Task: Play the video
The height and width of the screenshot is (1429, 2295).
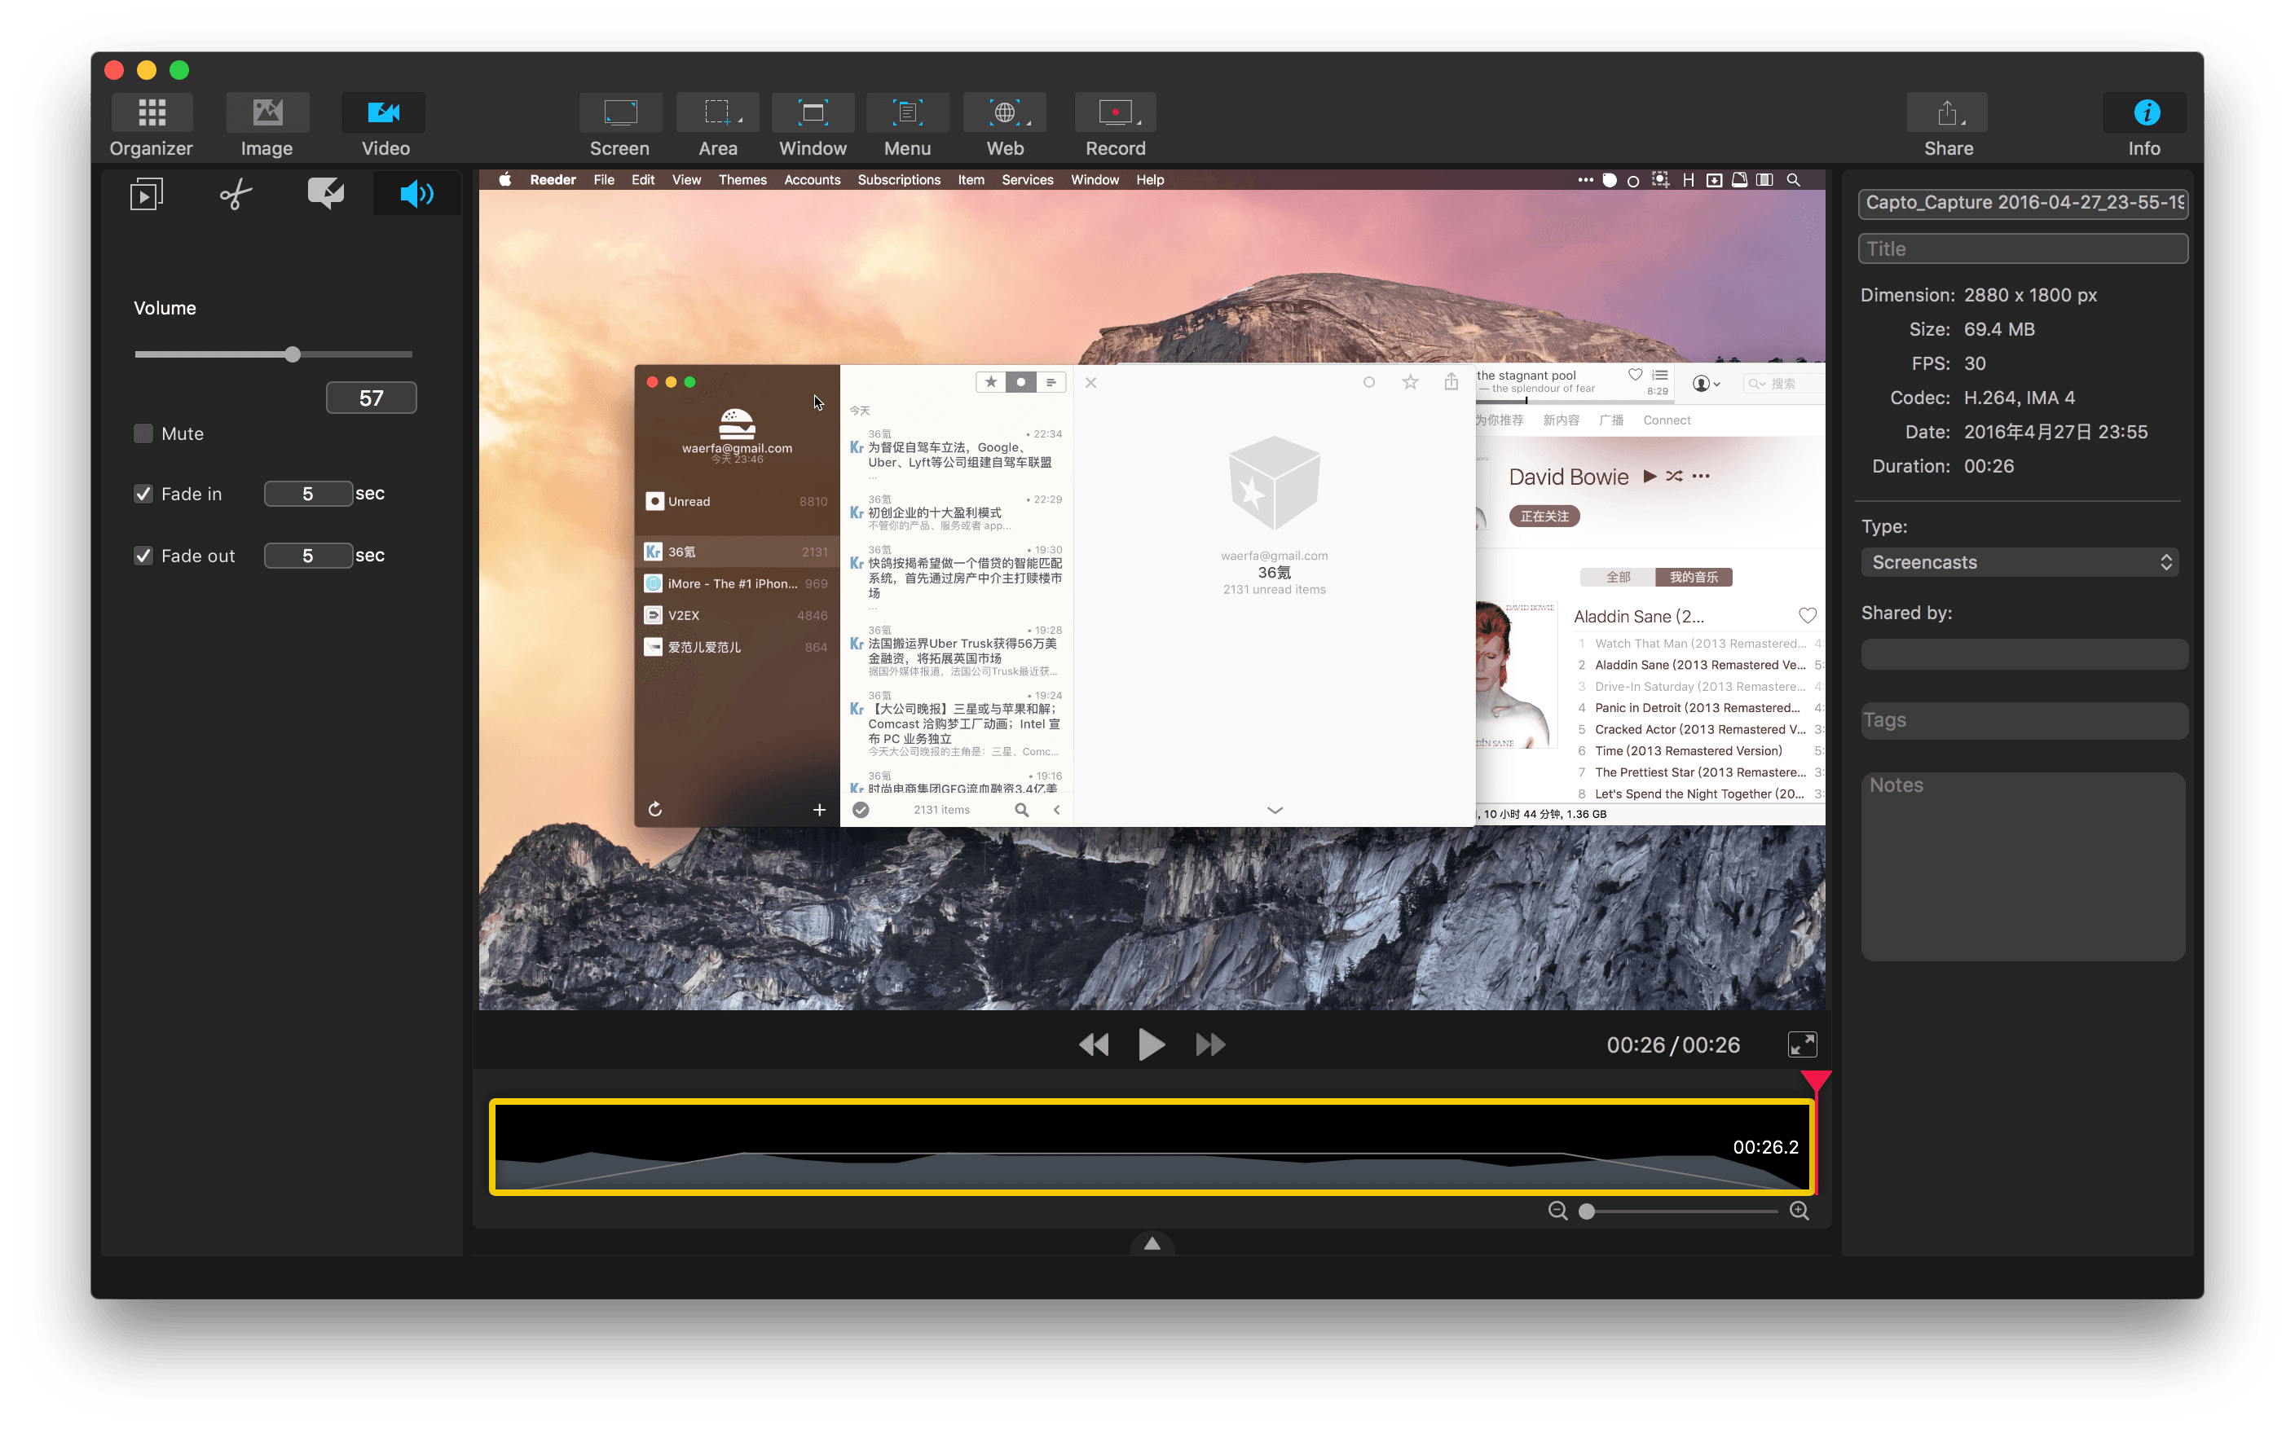Action: pos(1152,1044)
